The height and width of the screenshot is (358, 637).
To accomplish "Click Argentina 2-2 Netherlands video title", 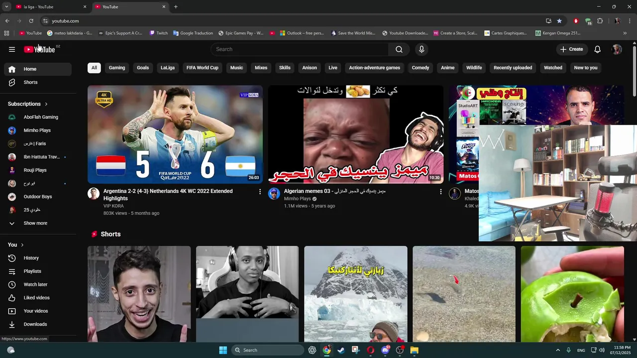I will pyautogui.click(x=168, y=194).
